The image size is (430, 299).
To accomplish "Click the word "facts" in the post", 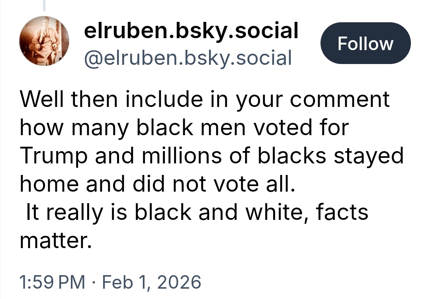I will tap(342, 212).
